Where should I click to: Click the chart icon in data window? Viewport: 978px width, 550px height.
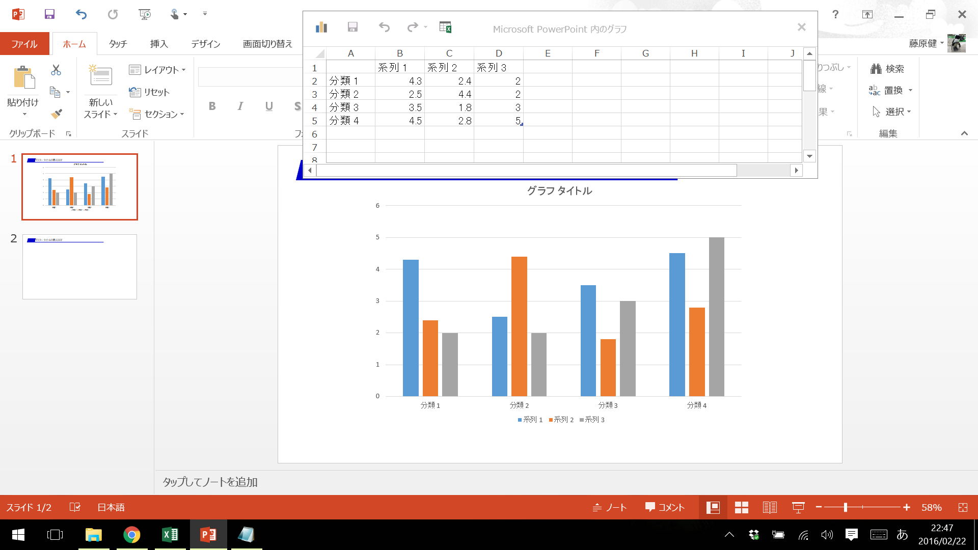click(321, 28)
